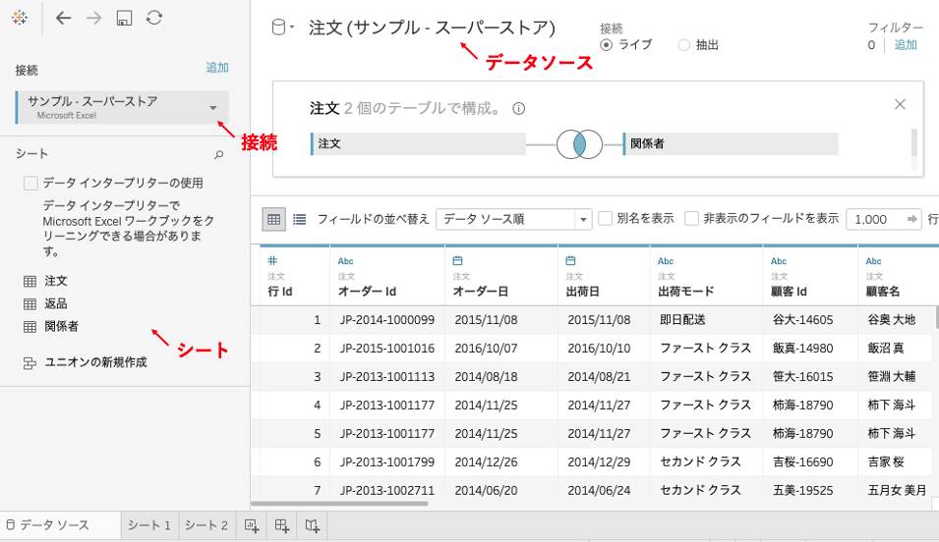Toggle the 別名を表示 checkbox
The width and height of the screenshot is (939, 542).
coord(606,218)
